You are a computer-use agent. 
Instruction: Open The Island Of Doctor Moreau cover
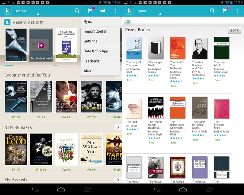200,108
